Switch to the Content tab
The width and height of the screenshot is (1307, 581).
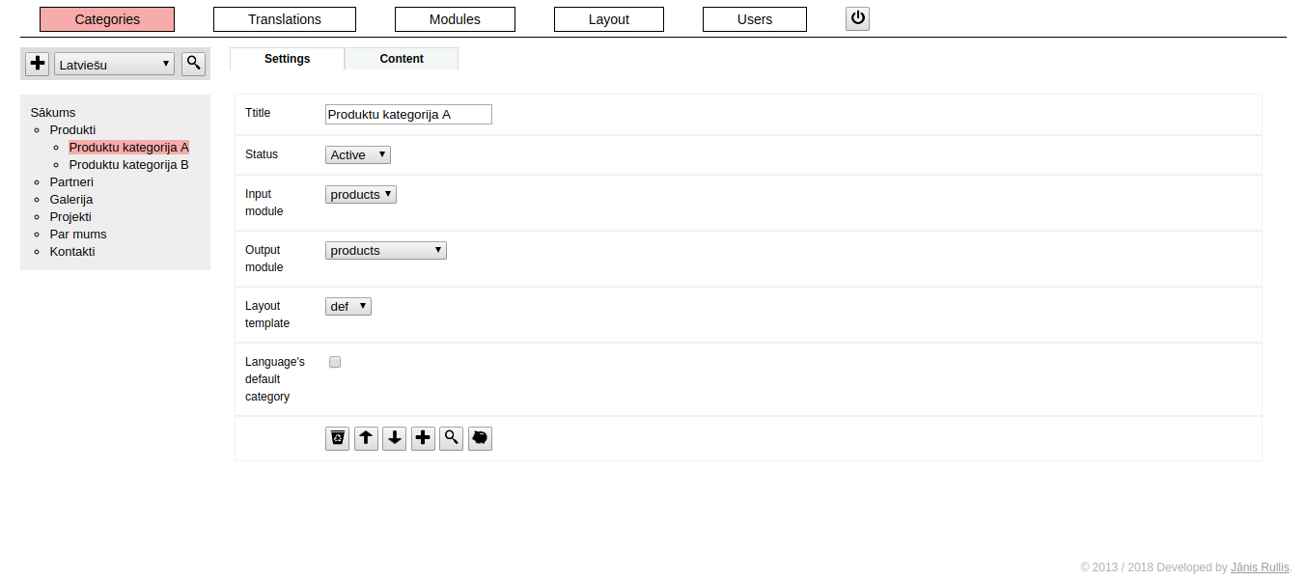[x=402, y=59]
